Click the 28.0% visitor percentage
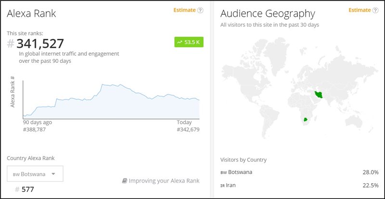This screenshot has height=199, width=385. pos(371,172)
